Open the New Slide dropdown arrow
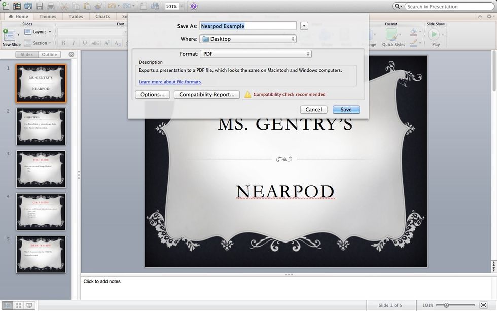497x311 pixels. [x=18, y=34]
